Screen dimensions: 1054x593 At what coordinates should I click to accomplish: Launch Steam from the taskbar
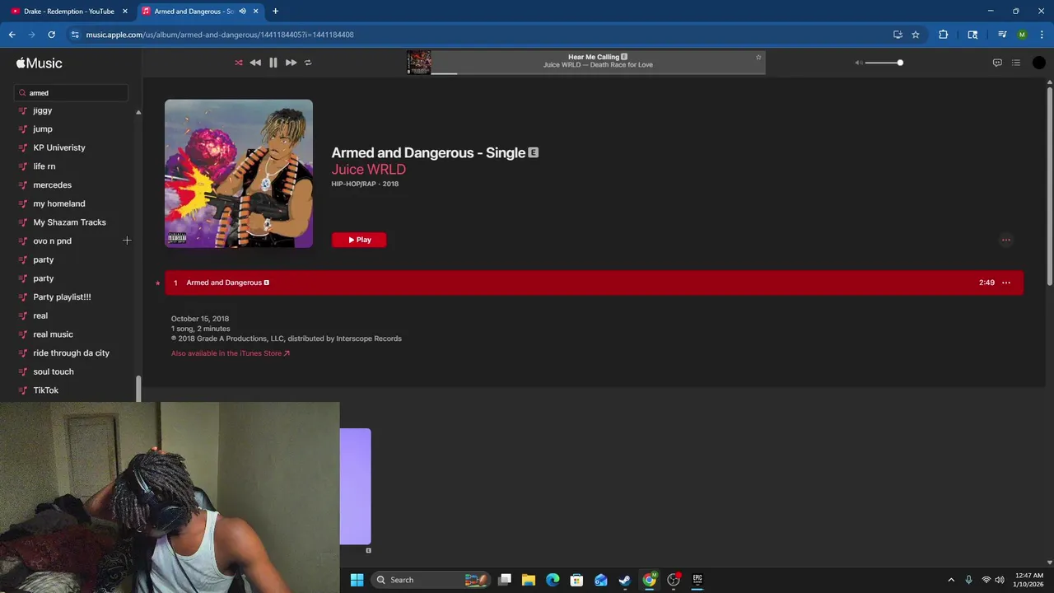point(625,580)
